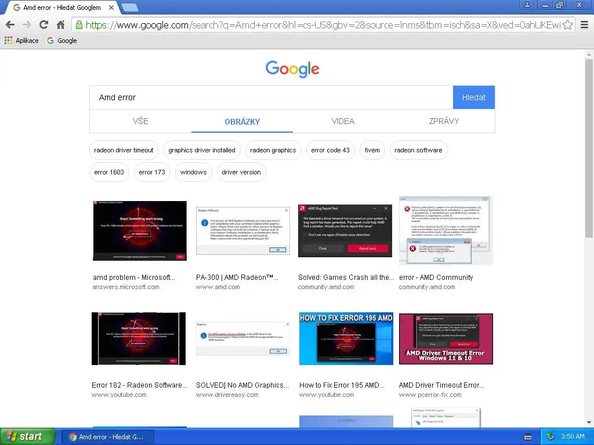Viewport: 594px width, 445px height.
Task: Click the Amd error Chrome taskbar item
Action: (x=107, y=437)
